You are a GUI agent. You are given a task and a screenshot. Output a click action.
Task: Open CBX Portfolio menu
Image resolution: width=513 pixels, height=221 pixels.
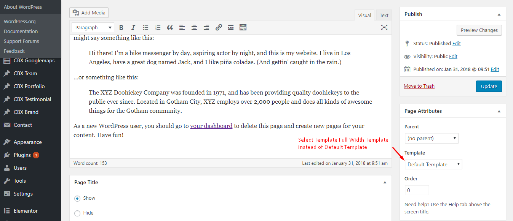click(x=30, y=86)
